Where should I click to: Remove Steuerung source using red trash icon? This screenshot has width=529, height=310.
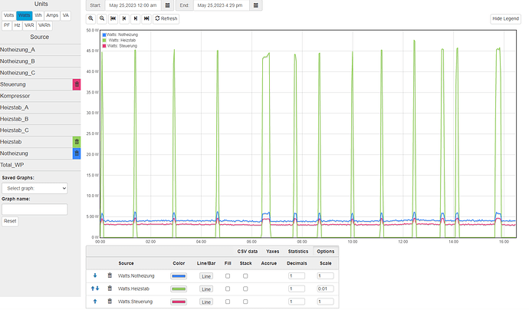[x=77, y=84]
